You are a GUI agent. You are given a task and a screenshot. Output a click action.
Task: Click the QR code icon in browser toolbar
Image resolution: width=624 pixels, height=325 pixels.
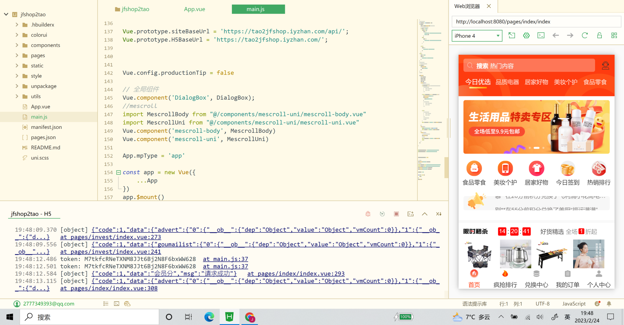(x=614, y=36)
